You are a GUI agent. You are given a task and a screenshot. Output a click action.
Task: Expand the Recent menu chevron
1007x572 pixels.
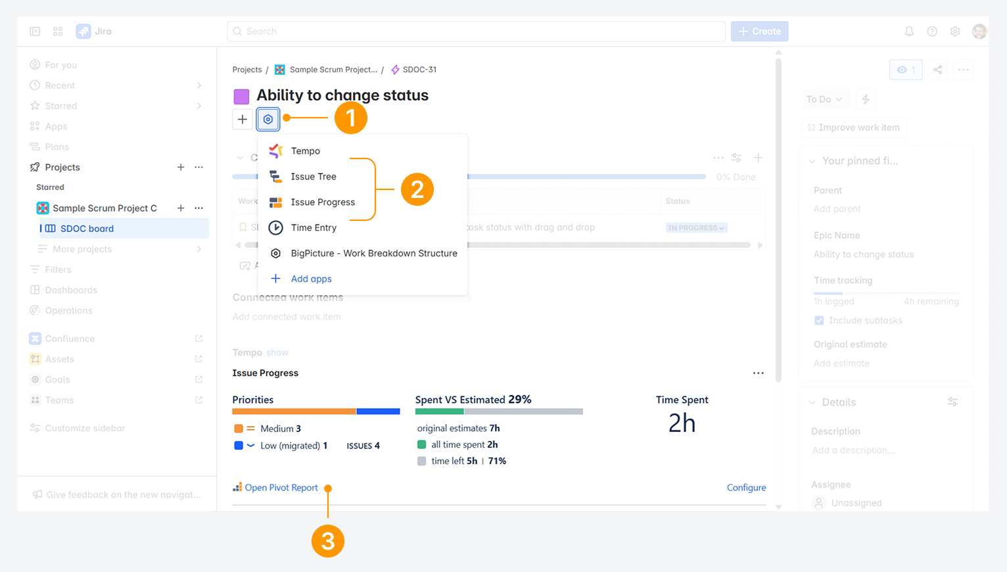click(199, 85)
